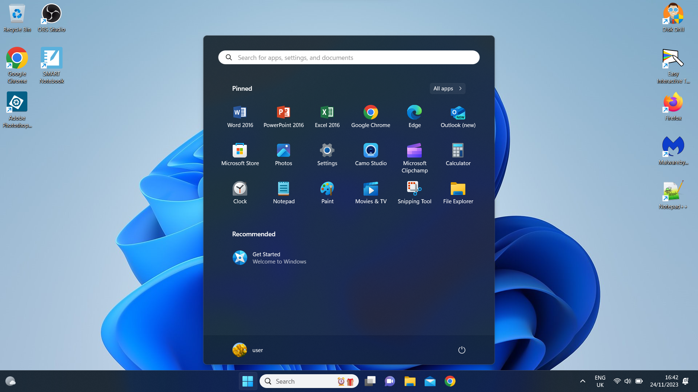698x392 pixels.
Task: Open Settings from pinned apps
Action: [327, 155]
